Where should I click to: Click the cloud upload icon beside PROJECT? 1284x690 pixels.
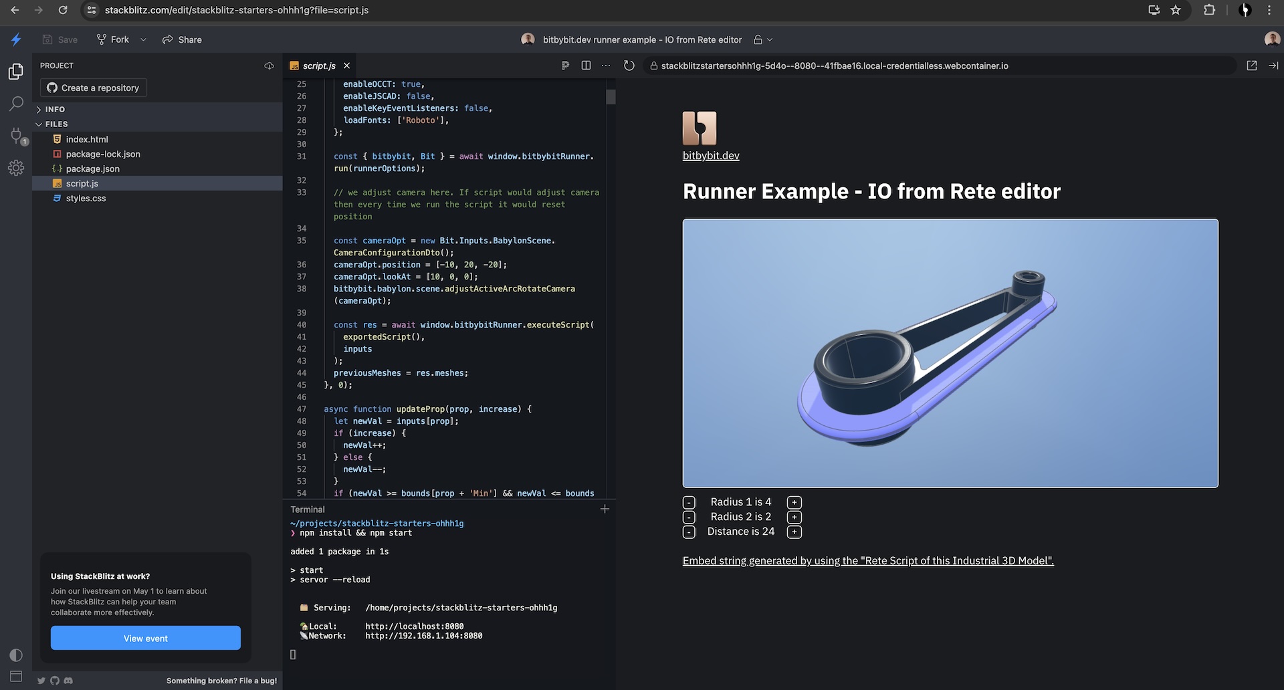(x=269, y=66)
